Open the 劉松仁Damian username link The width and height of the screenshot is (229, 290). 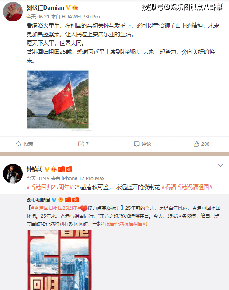click(45, 7)
